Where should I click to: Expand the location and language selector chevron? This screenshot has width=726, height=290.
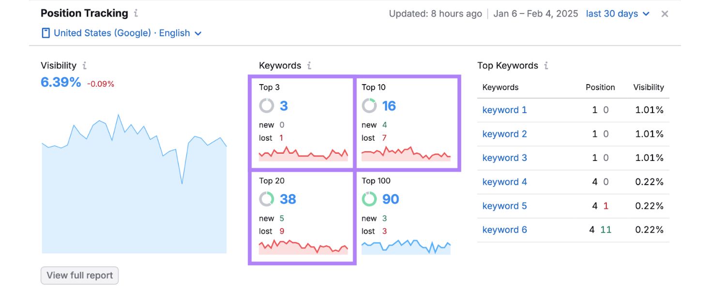point(198,33)
